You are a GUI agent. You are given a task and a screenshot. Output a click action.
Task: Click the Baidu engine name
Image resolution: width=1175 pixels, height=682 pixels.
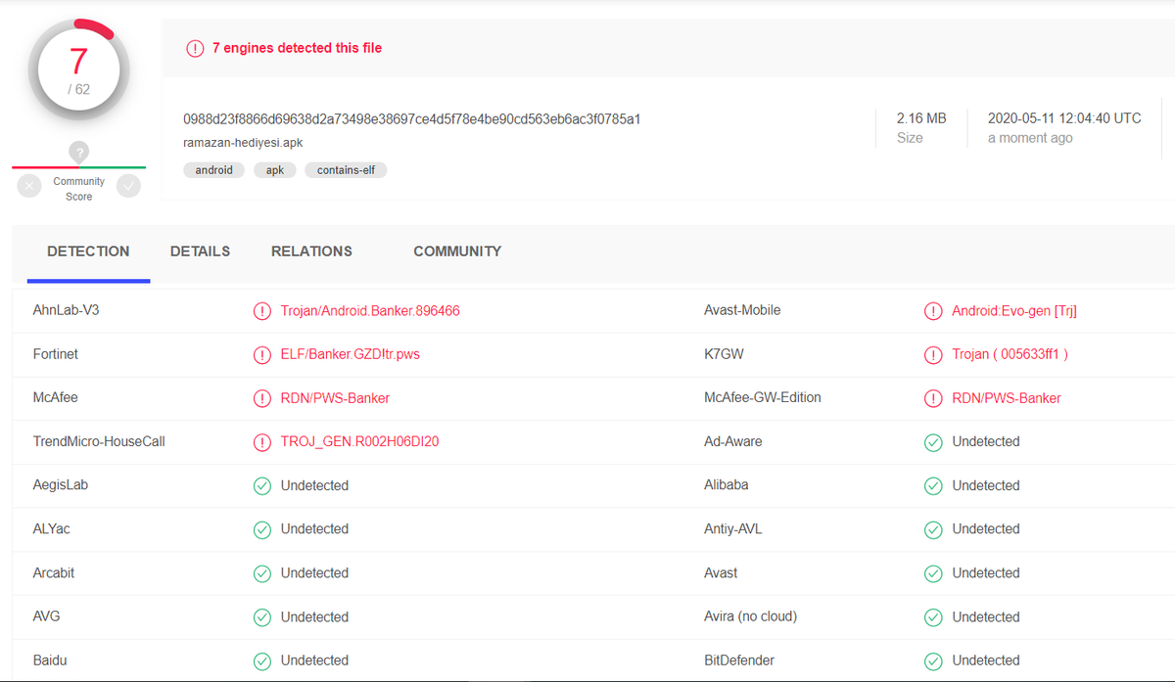(51, 660)
